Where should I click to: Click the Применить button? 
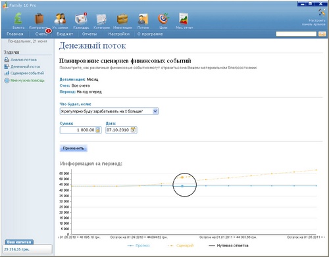point(74,149)
